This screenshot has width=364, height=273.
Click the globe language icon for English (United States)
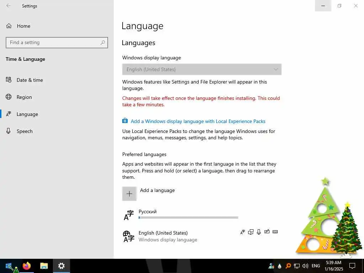pos(129,236)
